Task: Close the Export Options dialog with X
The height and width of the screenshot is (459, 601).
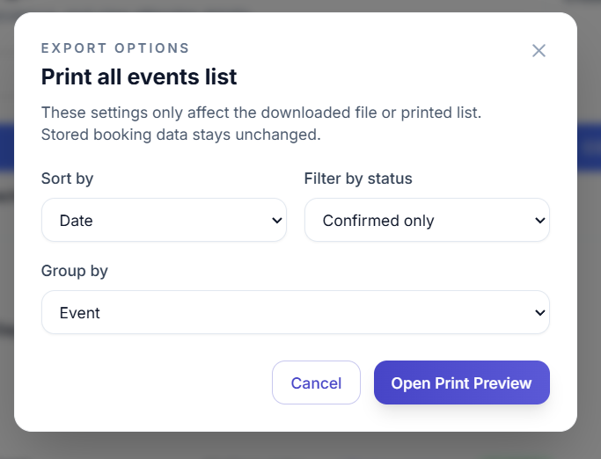Action: click(539, 51)
